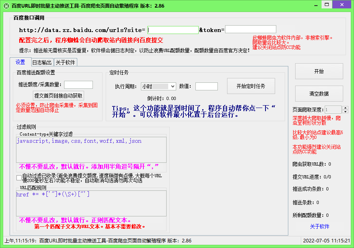Focus the site= URL input field
The width and height of the screenshot is (354, 248).
pos(173,30)
